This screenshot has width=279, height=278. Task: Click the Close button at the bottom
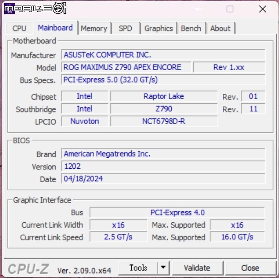point(250,268)
